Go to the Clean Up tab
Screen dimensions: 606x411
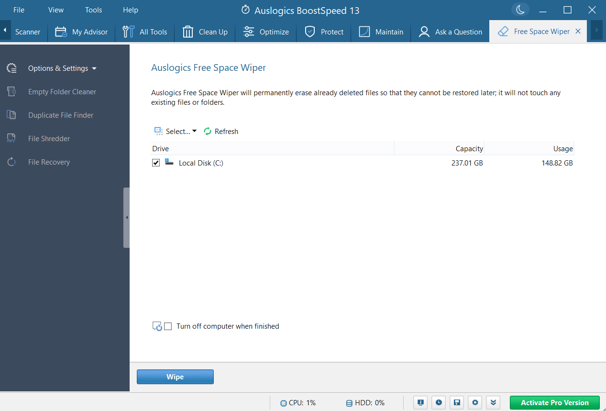(205, 32)
